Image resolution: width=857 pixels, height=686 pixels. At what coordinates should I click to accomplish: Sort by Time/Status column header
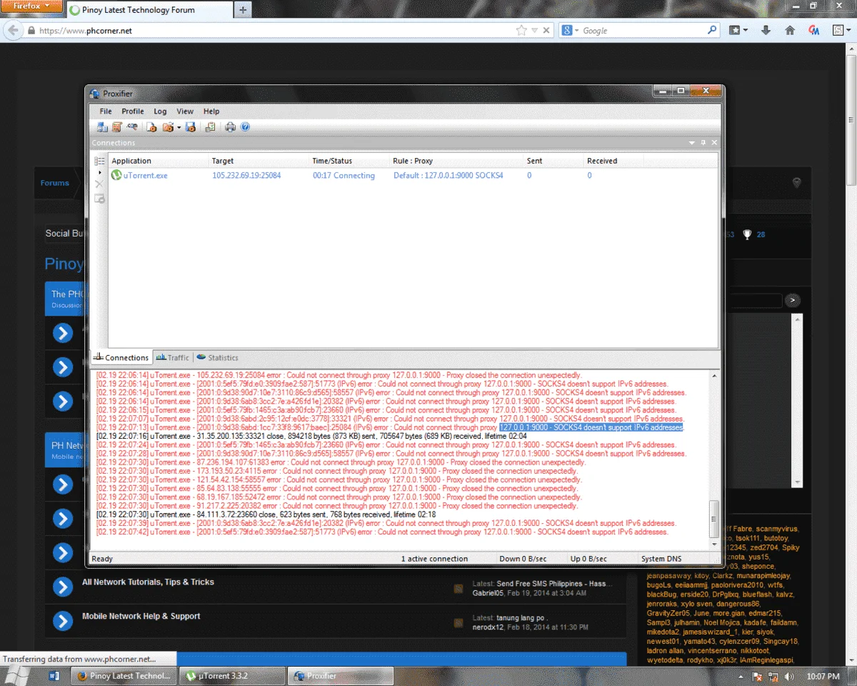click(x=349, y=161)
